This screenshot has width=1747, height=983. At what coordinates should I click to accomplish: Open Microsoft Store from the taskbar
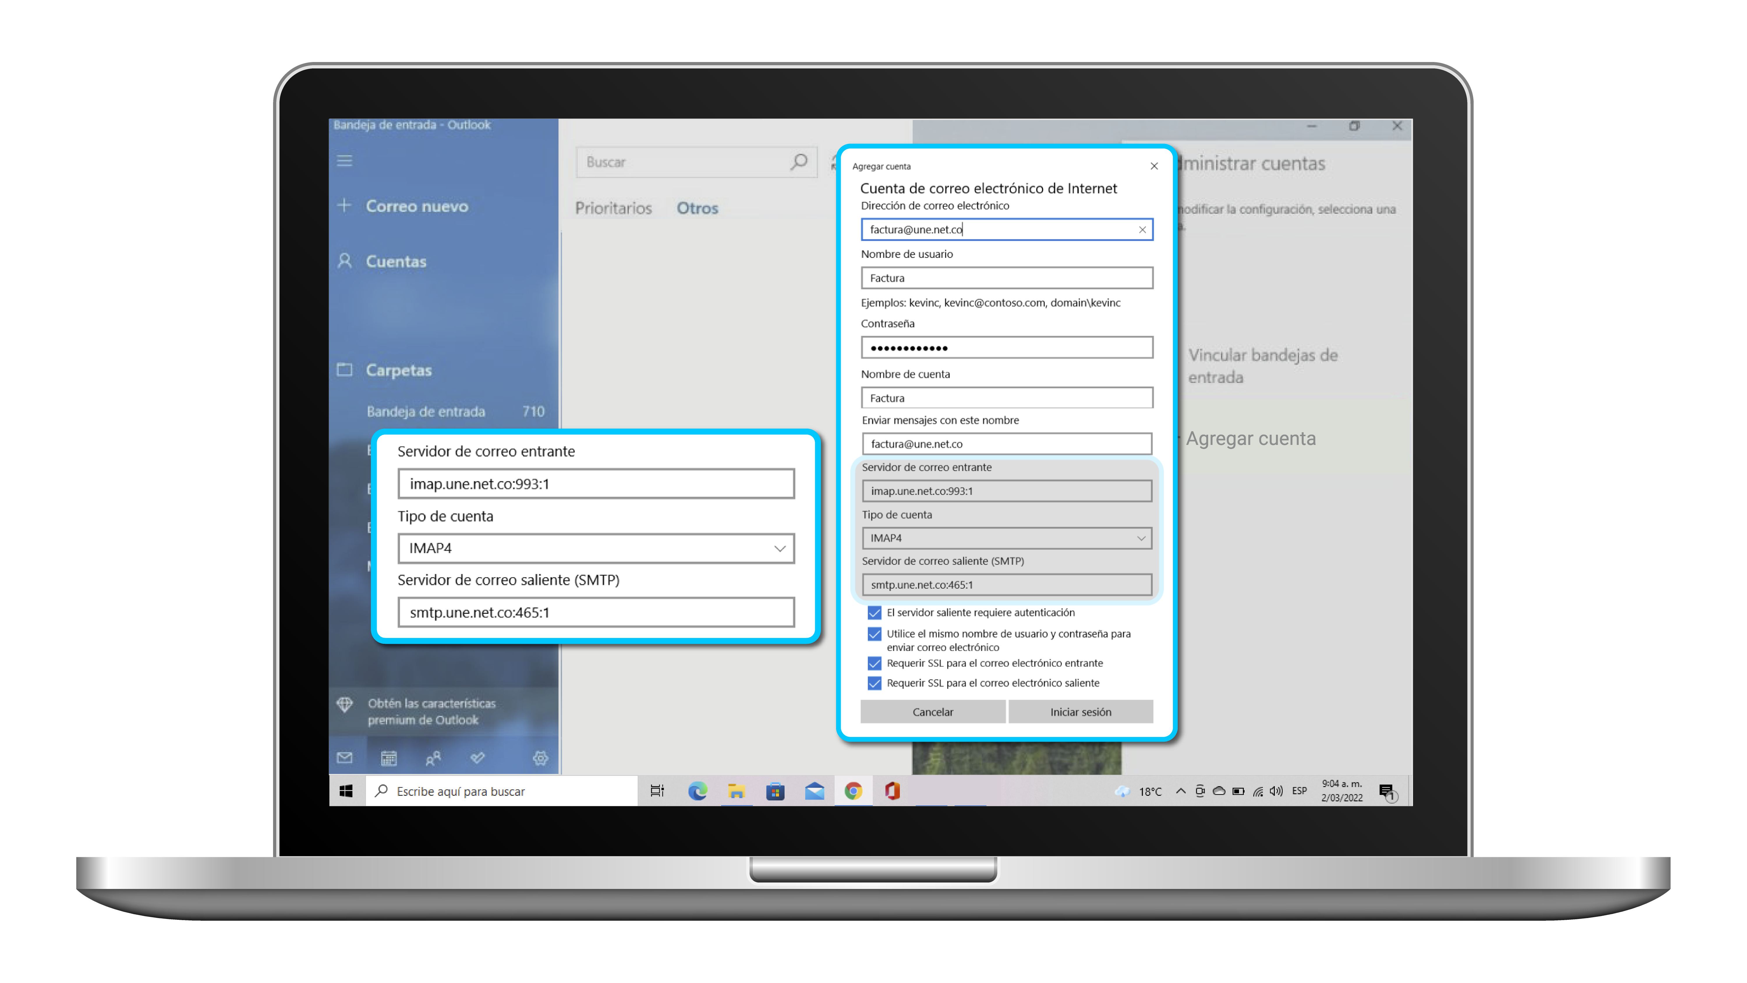coord(775,791)
